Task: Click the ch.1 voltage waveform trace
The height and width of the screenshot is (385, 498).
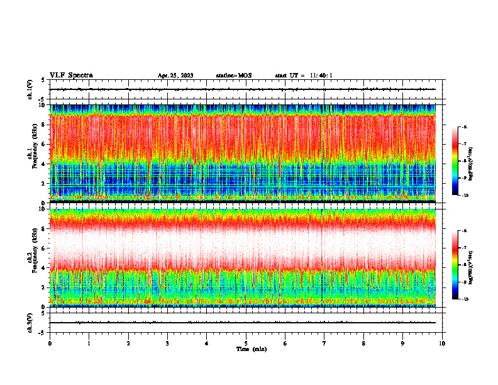Action: (x=243, y=89)
